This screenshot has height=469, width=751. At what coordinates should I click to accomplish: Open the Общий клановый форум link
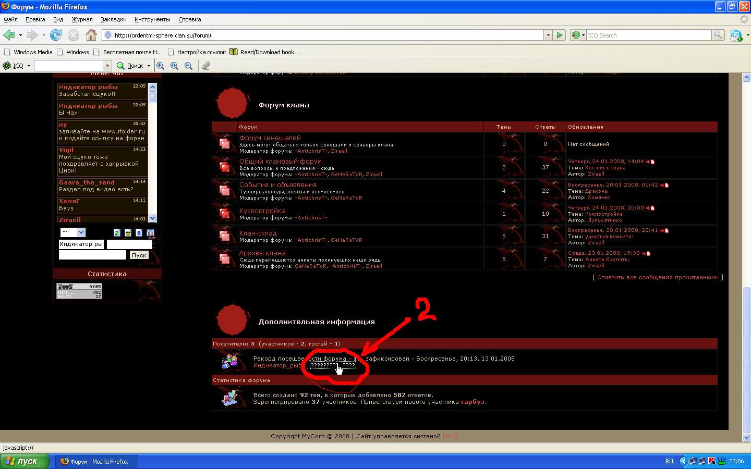tap(280, 161)
